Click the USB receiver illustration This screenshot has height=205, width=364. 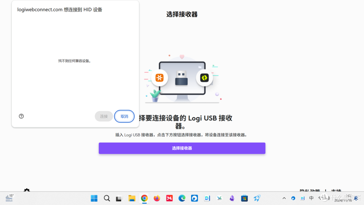pos(181,78)
